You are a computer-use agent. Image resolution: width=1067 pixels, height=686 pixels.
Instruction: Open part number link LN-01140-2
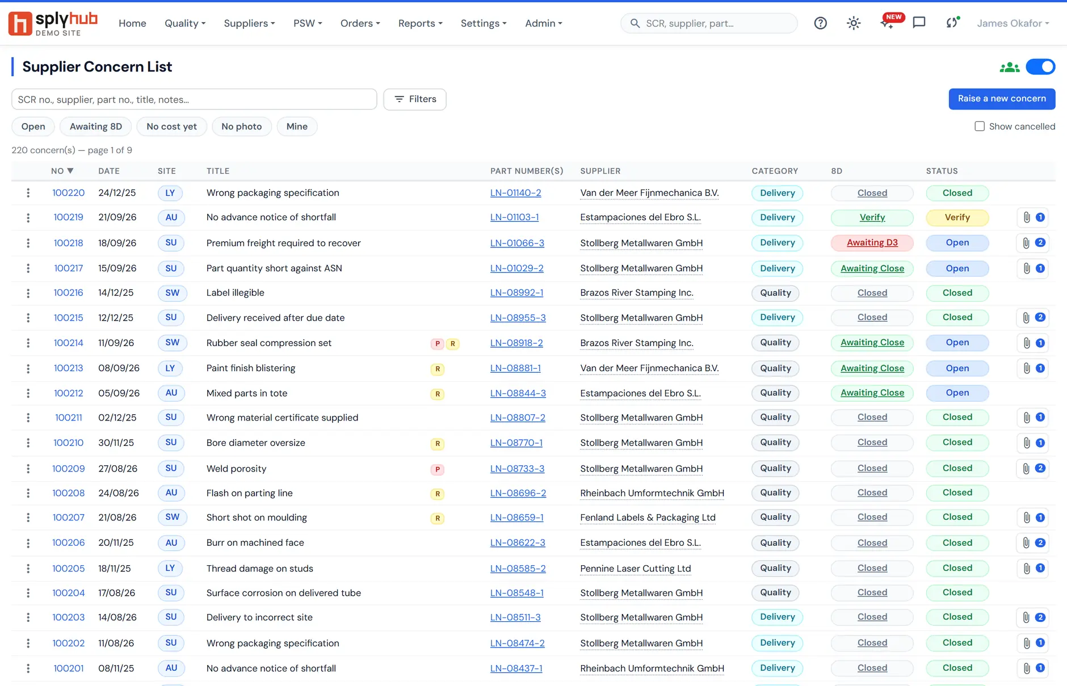click(516, 193)
